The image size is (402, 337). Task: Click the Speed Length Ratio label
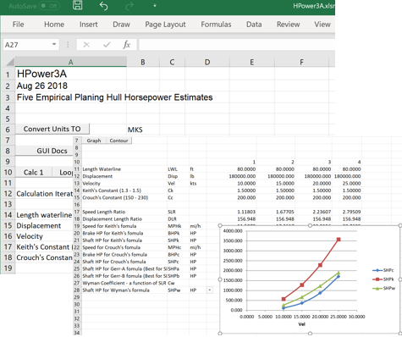(x=104, y=212)
